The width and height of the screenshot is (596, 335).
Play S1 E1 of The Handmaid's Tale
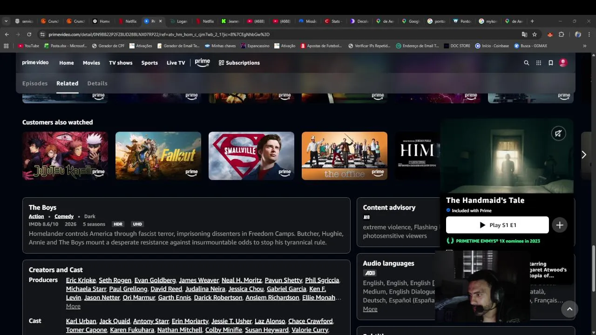[497, 225]
